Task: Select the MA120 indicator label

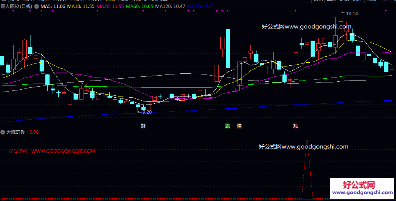Action: [x=170, y=6]
